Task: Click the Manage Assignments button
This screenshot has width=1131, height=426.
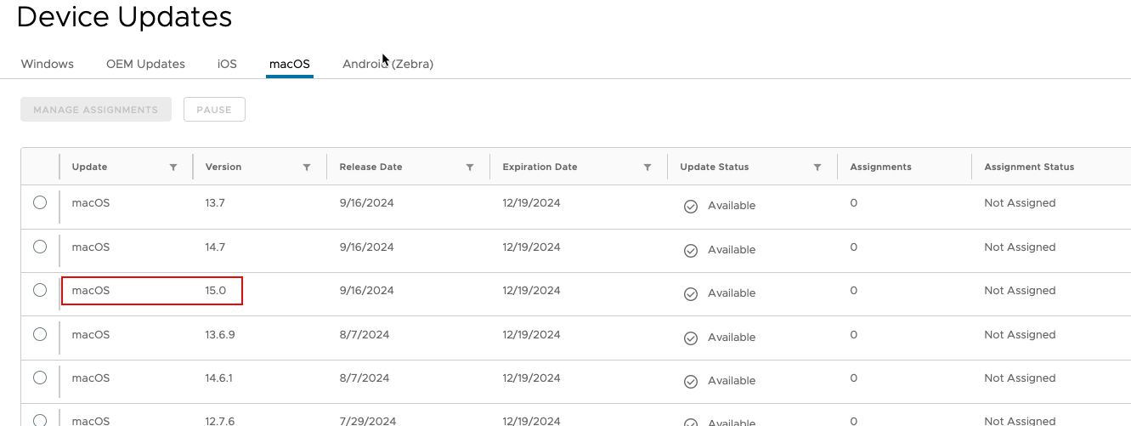Action: tap(96, 110)
